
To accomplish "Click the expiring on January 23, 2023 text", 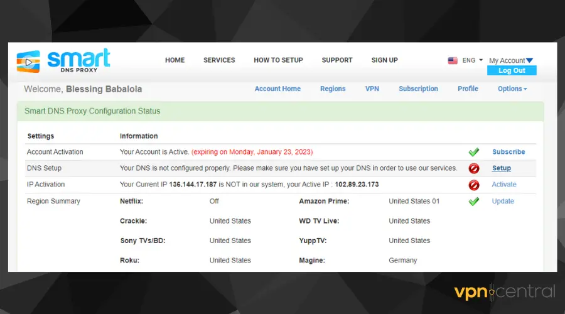I will [x=252, y=152].
